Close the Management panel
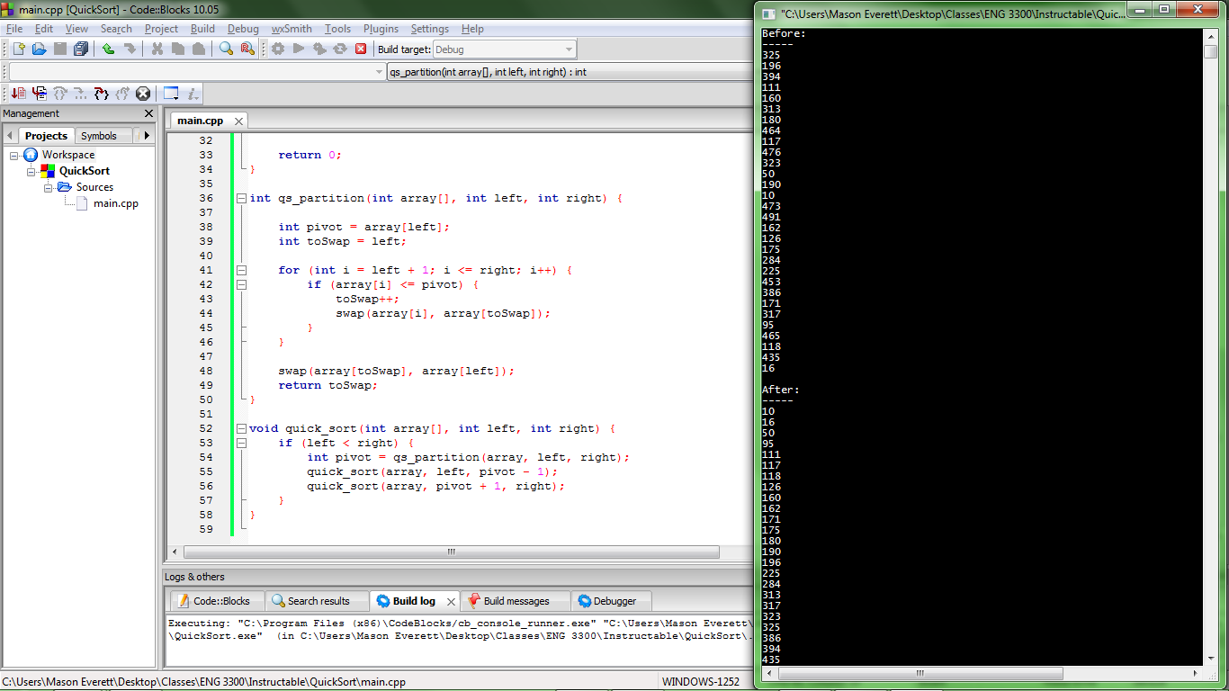1229x691 pixels. click(x=149, y=113)
